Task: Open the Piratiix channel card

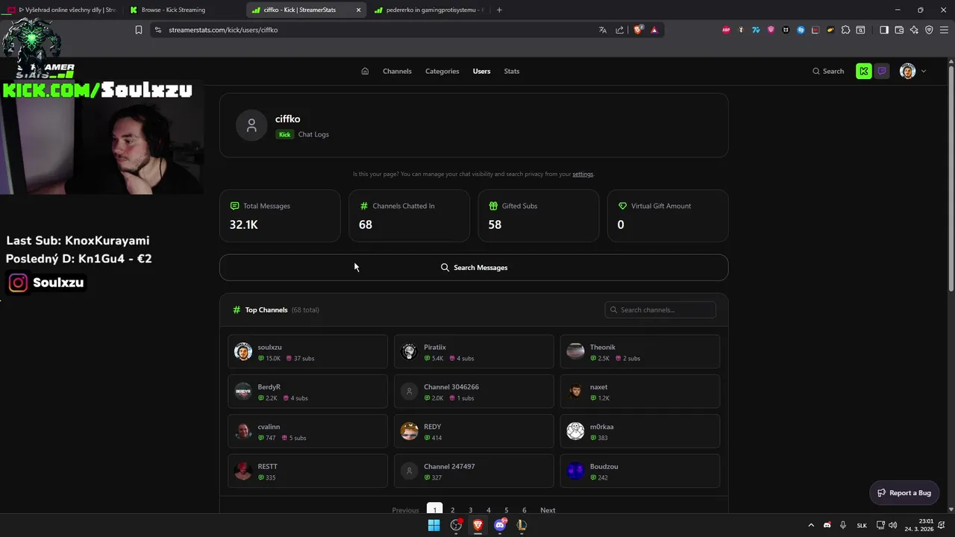Action: tap(474, 352)
